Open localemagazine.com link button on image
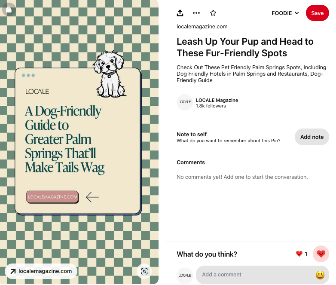336x285 pixels. coord(41,271)
